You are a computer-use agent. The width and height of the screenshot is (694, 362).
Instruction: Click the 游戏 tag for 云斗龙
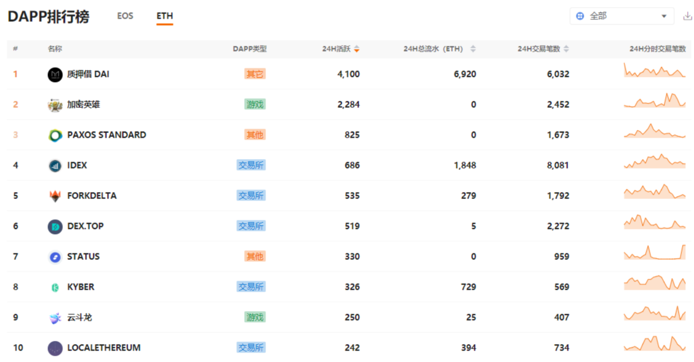click(x=255, y=317)
